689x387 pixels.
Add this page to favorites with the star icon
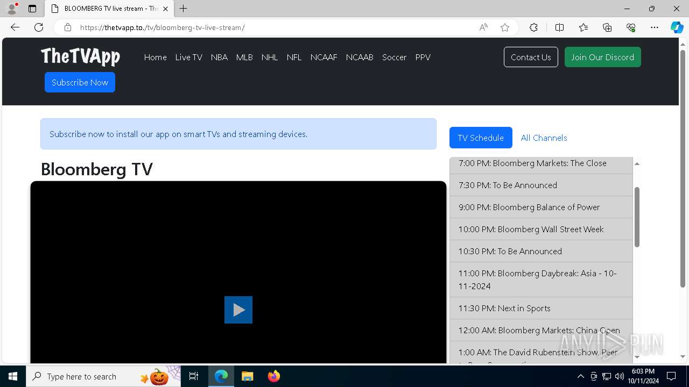[x=505, y=27]
